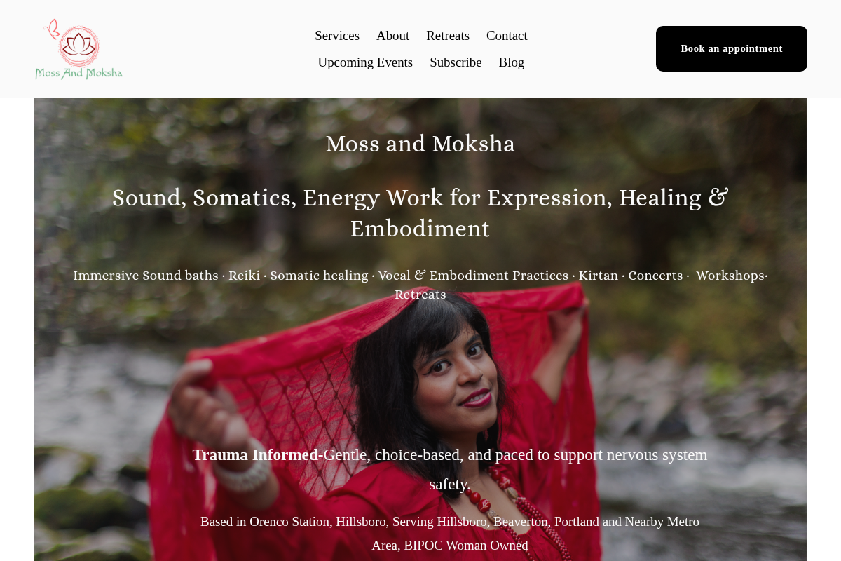View the Upcoming Events page

point(365,62)
